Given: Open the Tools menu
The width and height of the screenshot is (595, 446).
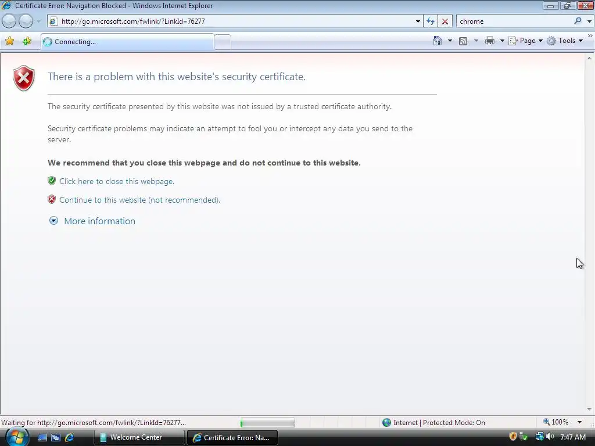Looking at the screenshot, I should (565, 41).
